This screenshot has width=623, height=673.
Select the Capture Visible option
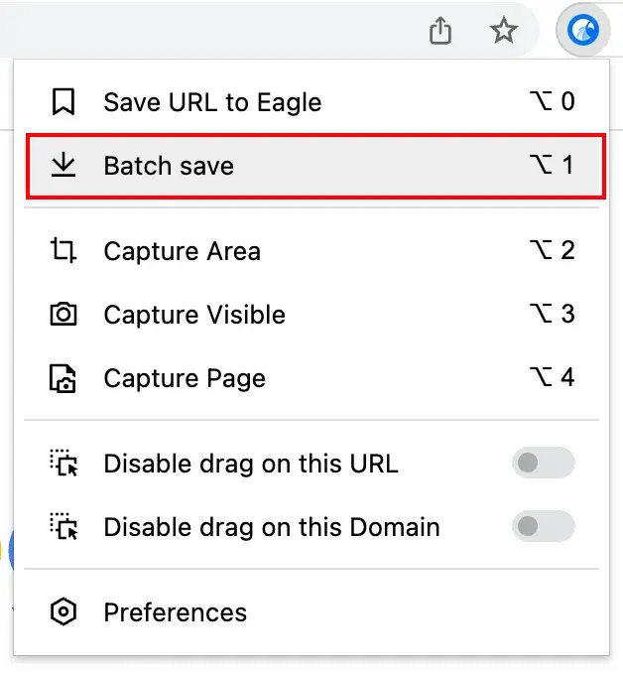pyautogui.click(x=311, y=315)
